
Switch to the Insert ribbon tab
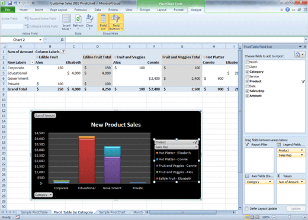click(39, 9)
